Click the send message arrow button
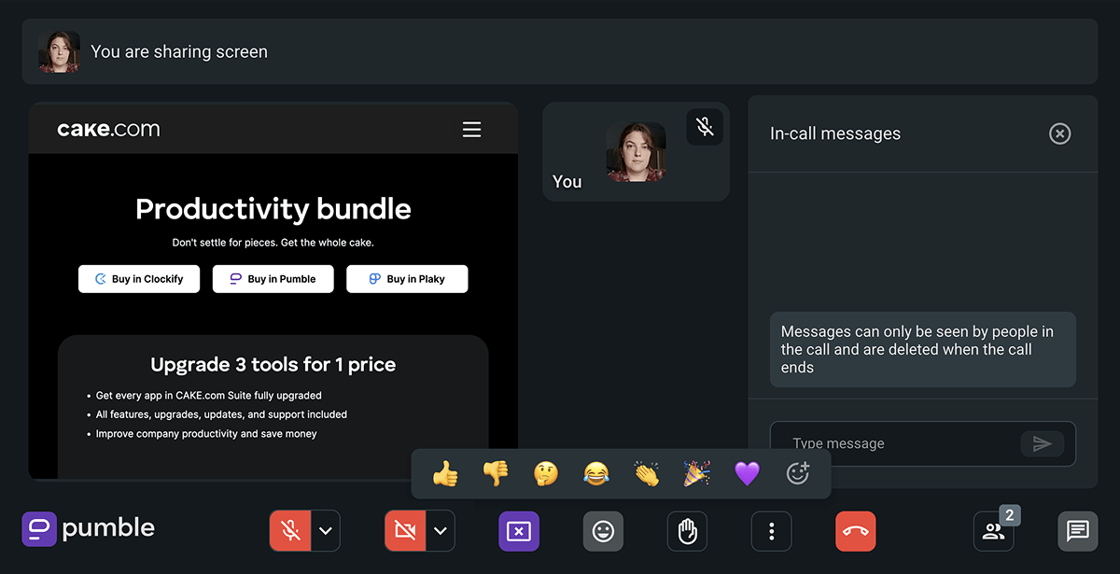 pos(1043,444)
